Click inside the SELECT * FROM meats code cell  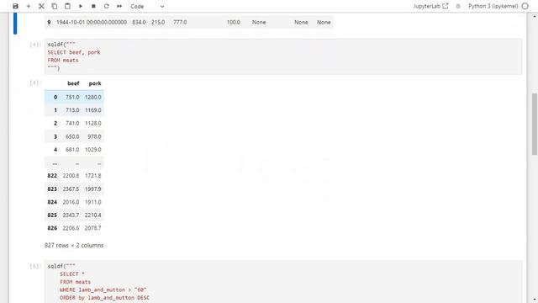point(283,282)
